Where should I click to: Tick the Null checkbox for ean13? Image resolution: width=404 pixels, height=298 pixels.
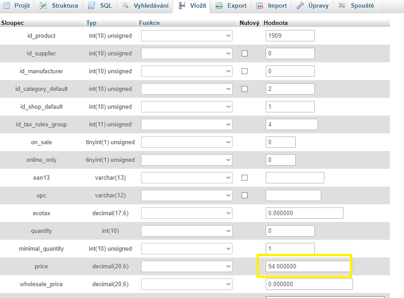click(x=244, y=178)
